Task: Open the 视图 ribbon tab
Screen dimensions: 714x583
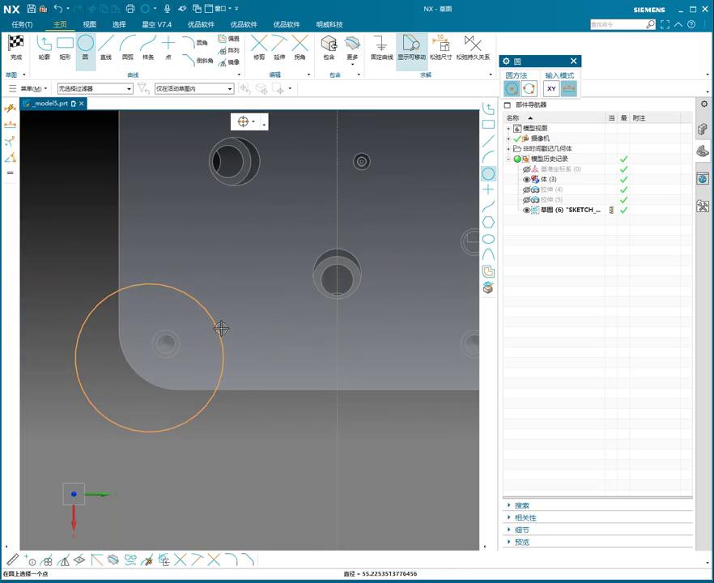Action: pyautogui.click(x=89, y=24)
